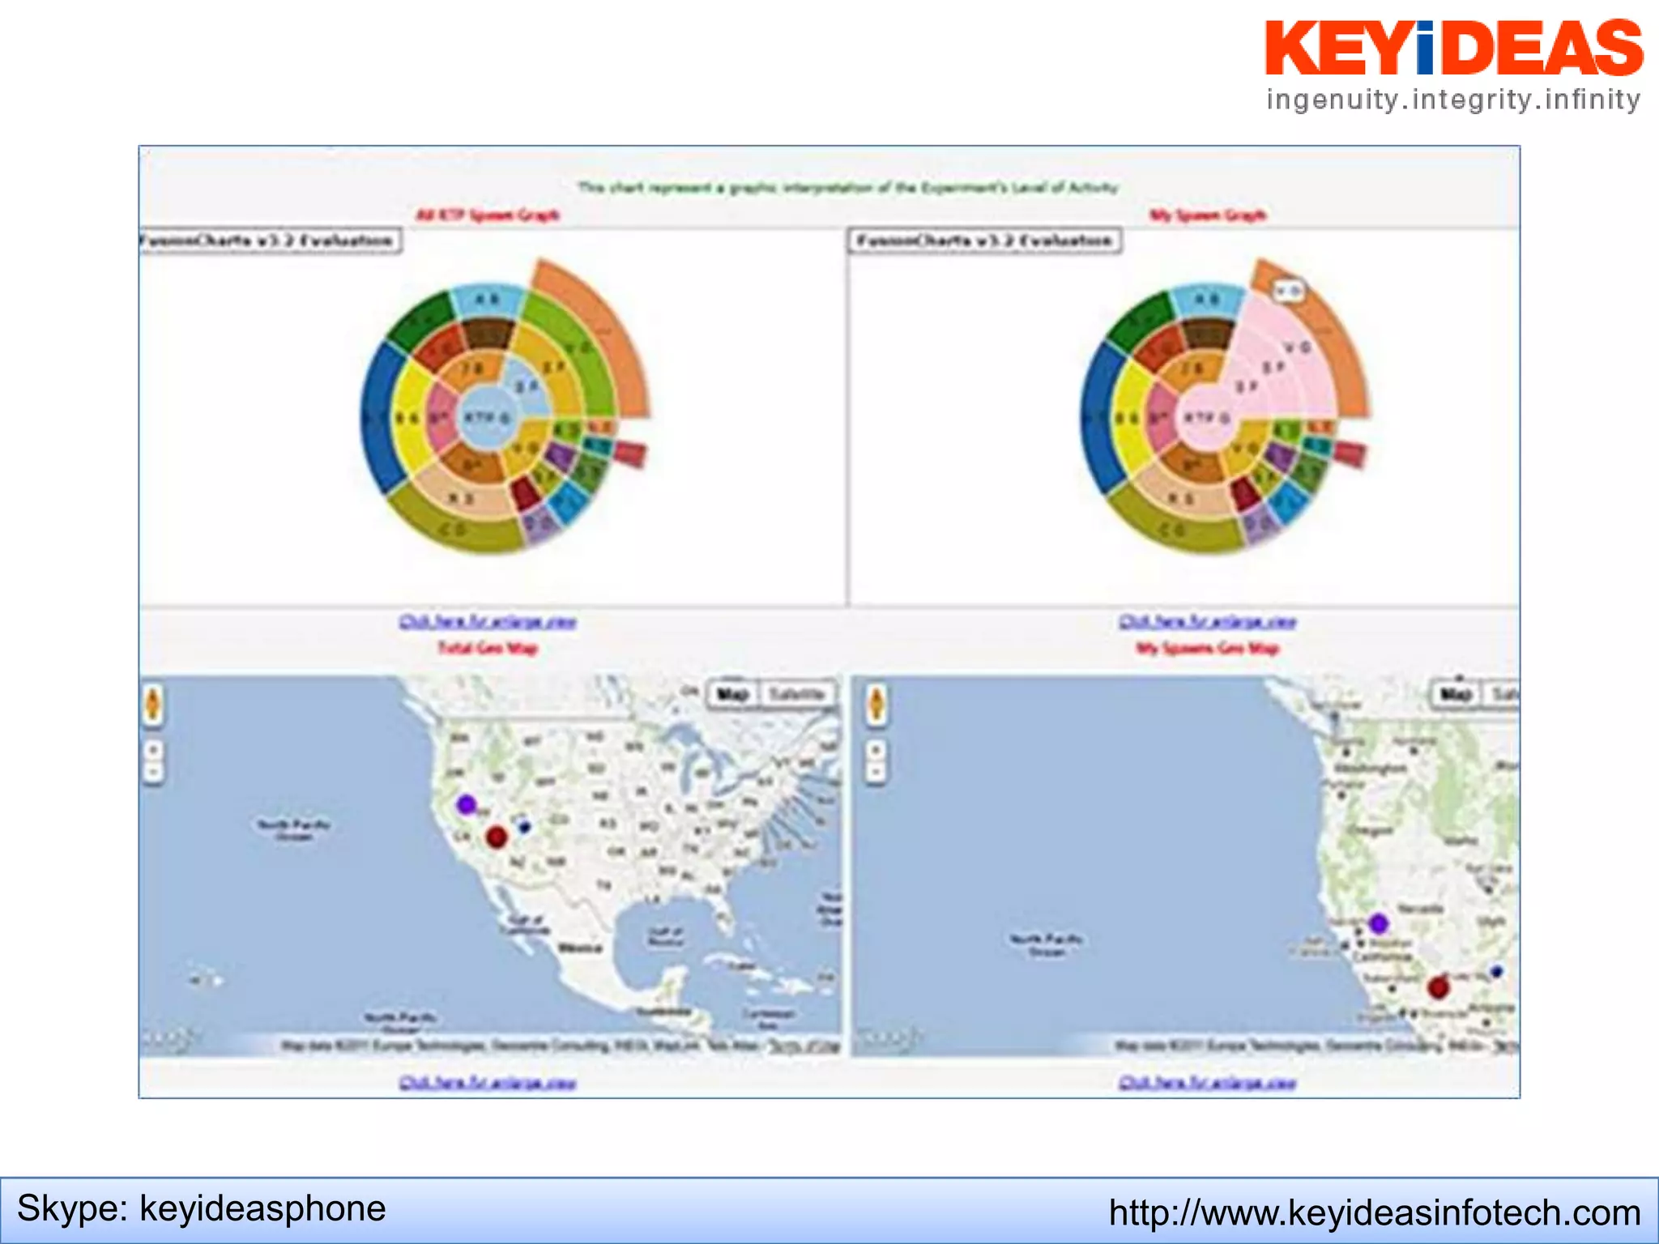Click the Street View pegman on Total Geo Map
The width and height of the screenshot is (1659, 1244).
pyautogui.click(x=153, y=705)
